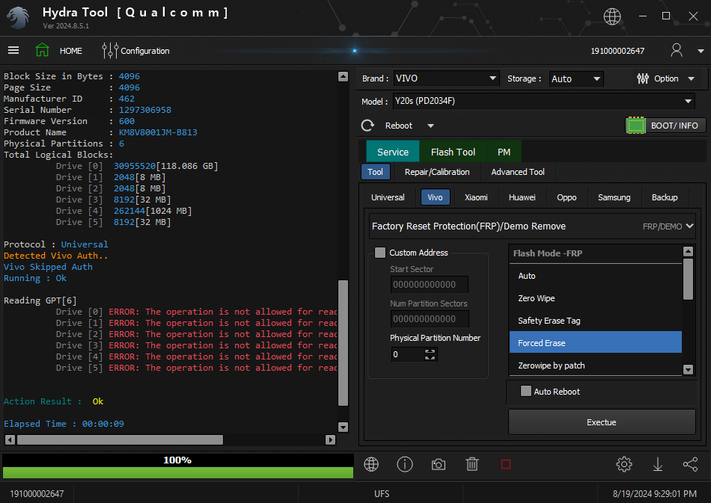This screenshot has height=503, width=711.
Task: Enable the Custom Address checkbox
Action: [x=380, y=253]
